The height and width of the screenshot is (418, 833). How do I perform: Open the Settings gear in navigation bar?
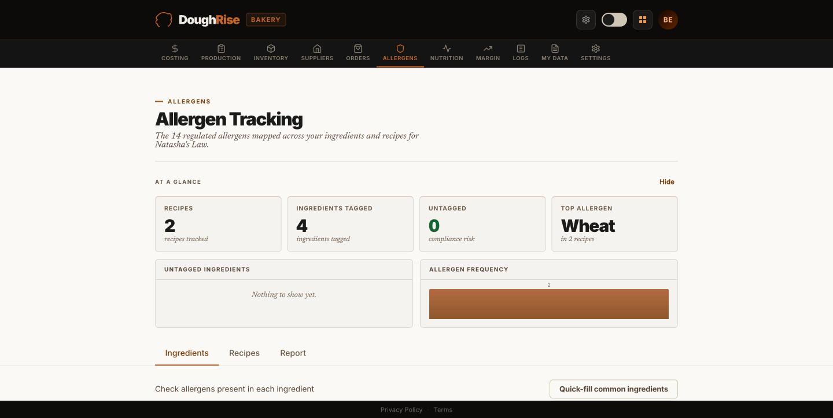tap(596, 49)
